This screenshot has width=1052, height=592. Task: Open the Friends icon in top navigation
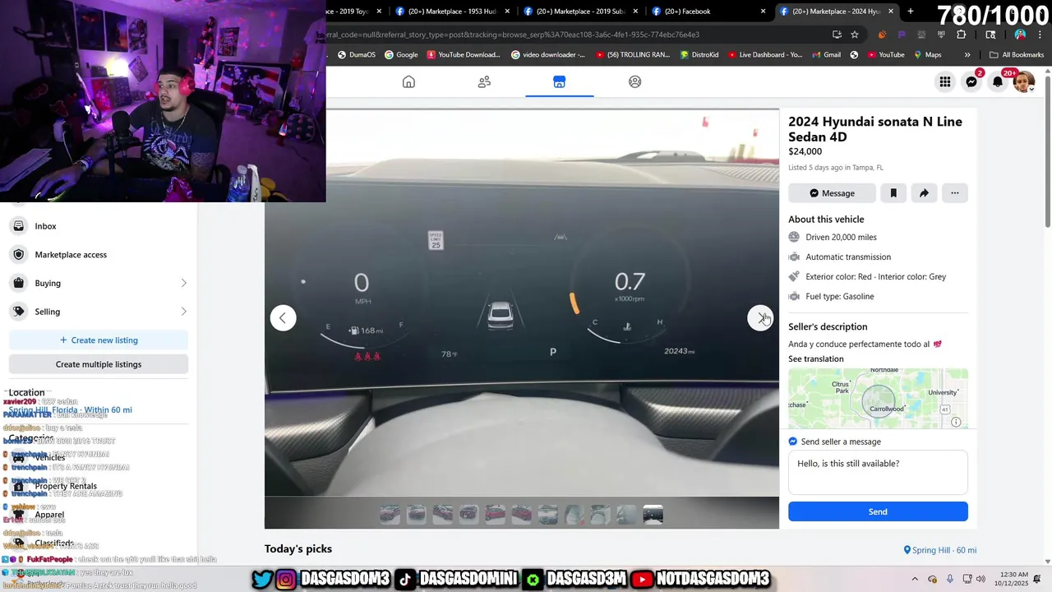pyautogui.click(x=484, y=81)
